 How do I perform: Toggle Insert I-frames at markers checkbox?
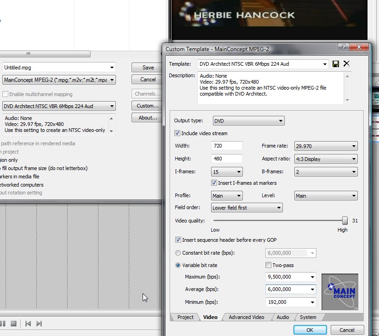(214, 183)
